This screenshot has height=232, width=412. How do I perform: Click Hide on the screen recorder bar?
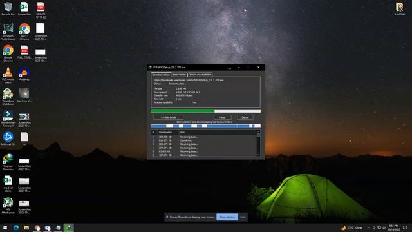pos(243,217)
